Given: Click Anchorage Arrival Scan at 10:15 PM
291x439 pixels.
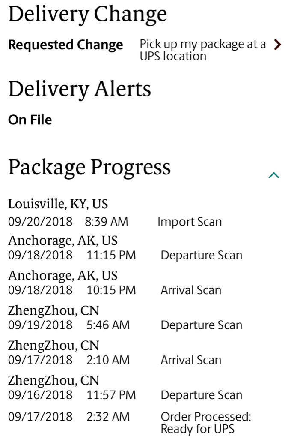Looking at the screenshot, I should point(191,290).
